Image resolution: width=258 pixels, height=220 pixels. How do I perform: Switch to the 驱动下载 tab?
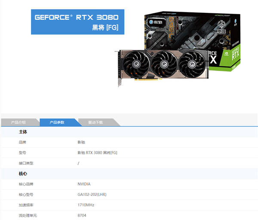coord(95,122)
